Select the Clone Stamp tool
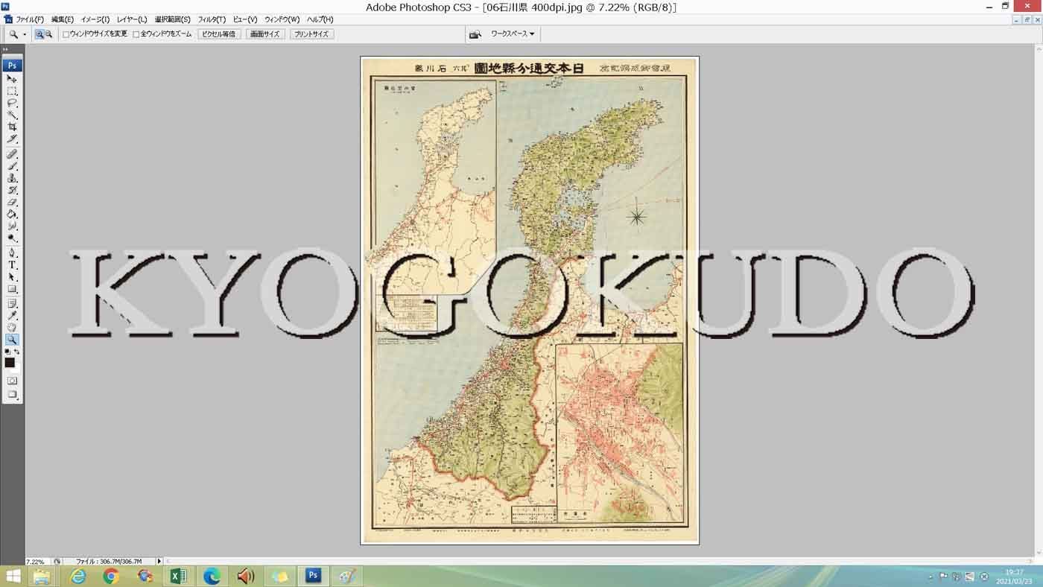Image resolution: width=1043 pixels, height=587 pixels. point(12,178)
